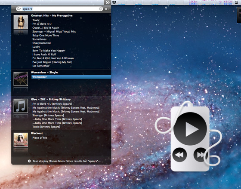This screenshot has height=189, width=241.
Task: Show iTunes Music Store results for spears
Action: point(66,161)
